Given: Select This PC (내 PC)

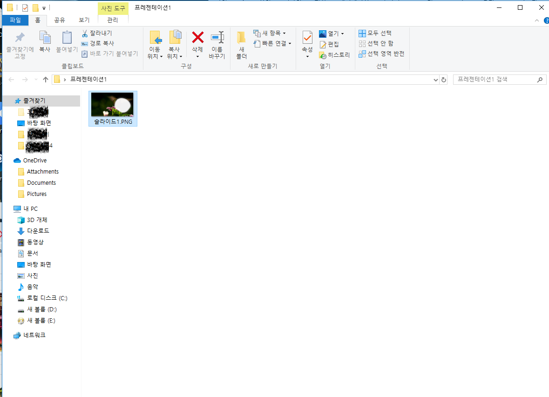Looking at the screenshot, I should [x=30, y=209].
